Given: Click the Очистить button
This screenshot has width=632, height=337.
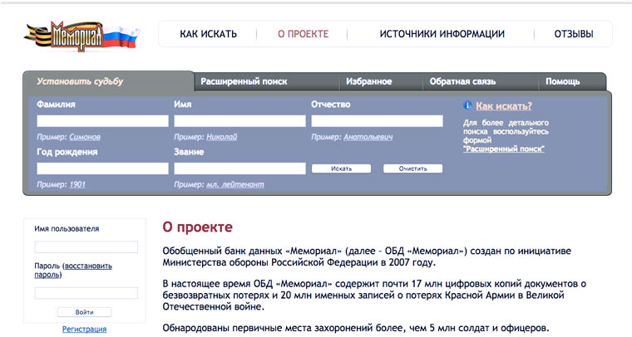Looking at the screenshot, I should (x=412, y=168).
